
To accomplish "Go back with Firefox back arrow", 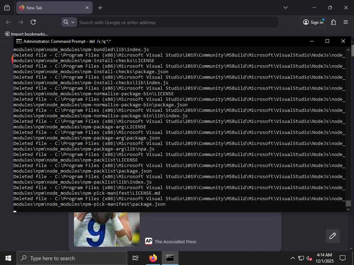I will click(8, 22).
